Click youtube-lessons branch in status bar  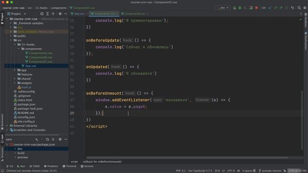pos(270,171)
